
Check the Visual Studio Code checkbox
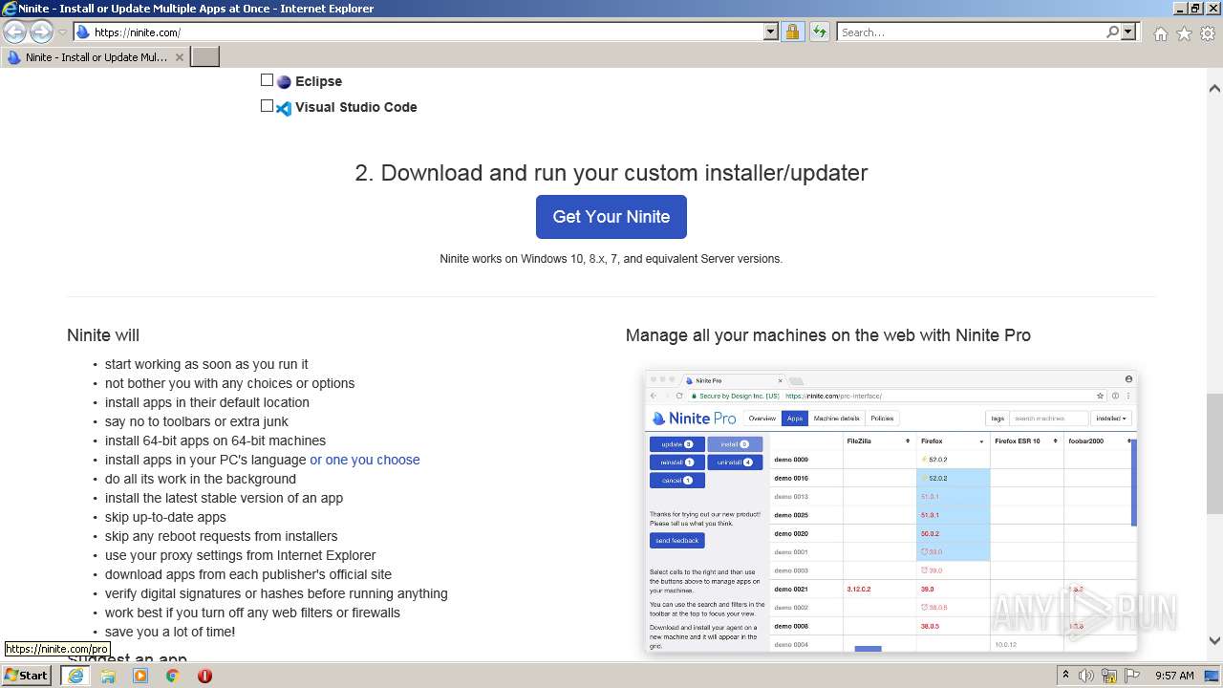pyautogui.click(x=268, y=106)
